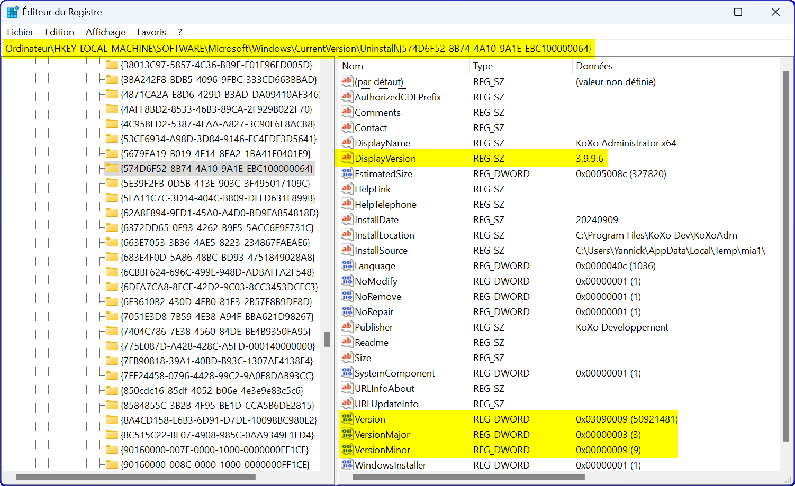Click the string icon next to Contact

[347, 127]
